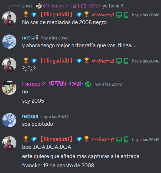Click the Franco username in pink
The height and width of the screenshot is (173, 161).
pyautogui.click(x=53, y=84)
